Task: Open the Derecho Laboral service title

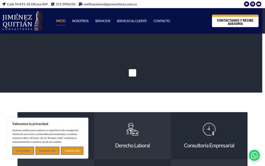Action: tap(132, 145)
